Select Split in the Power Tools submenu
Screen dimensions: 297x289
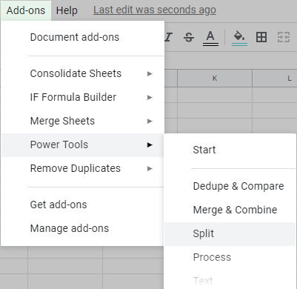(230, 233)
